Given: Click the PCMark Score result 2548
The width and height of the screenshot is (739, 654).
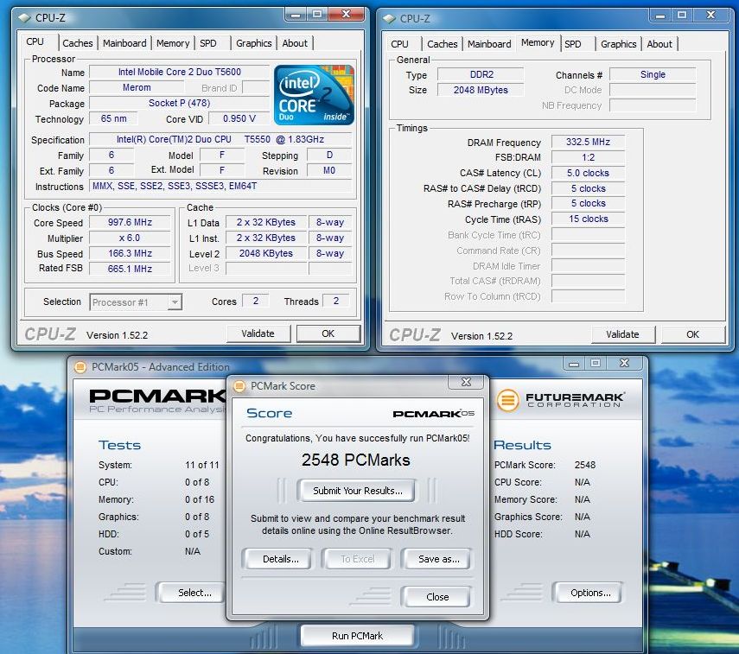Looking at the screenshot, I should click(x=585, y=465).
